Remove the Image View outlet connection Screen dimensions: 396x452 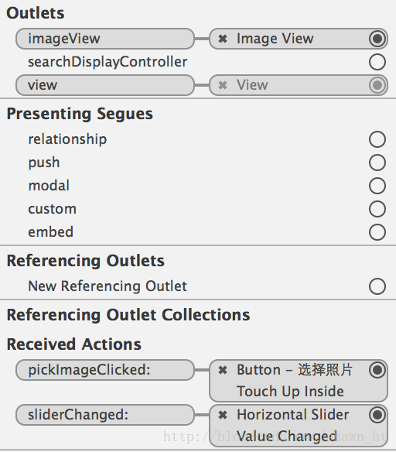(x=223, y=39)
